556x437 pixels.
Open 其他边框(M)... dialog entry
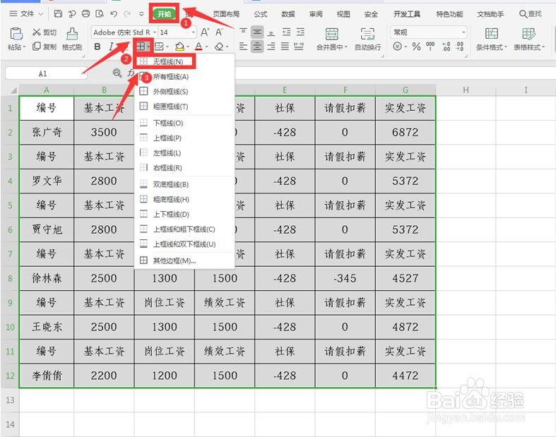tap(184, 261)
